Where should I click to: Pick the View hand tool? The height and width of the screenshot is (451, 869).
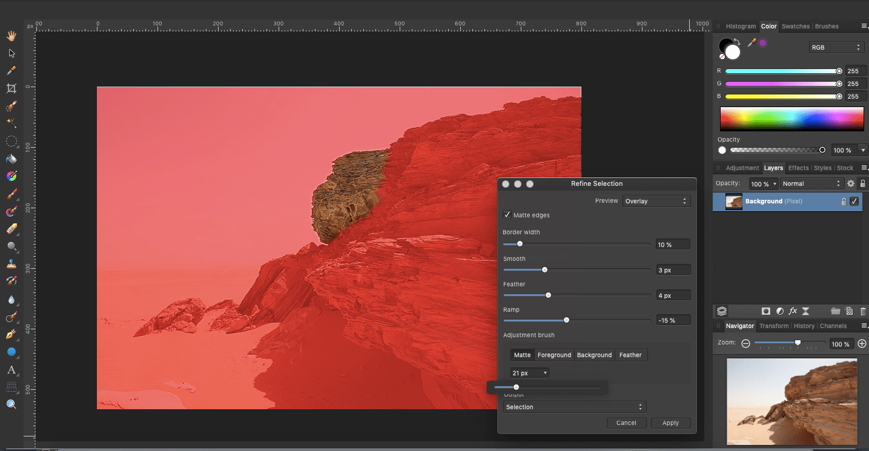tap(11, 36)
